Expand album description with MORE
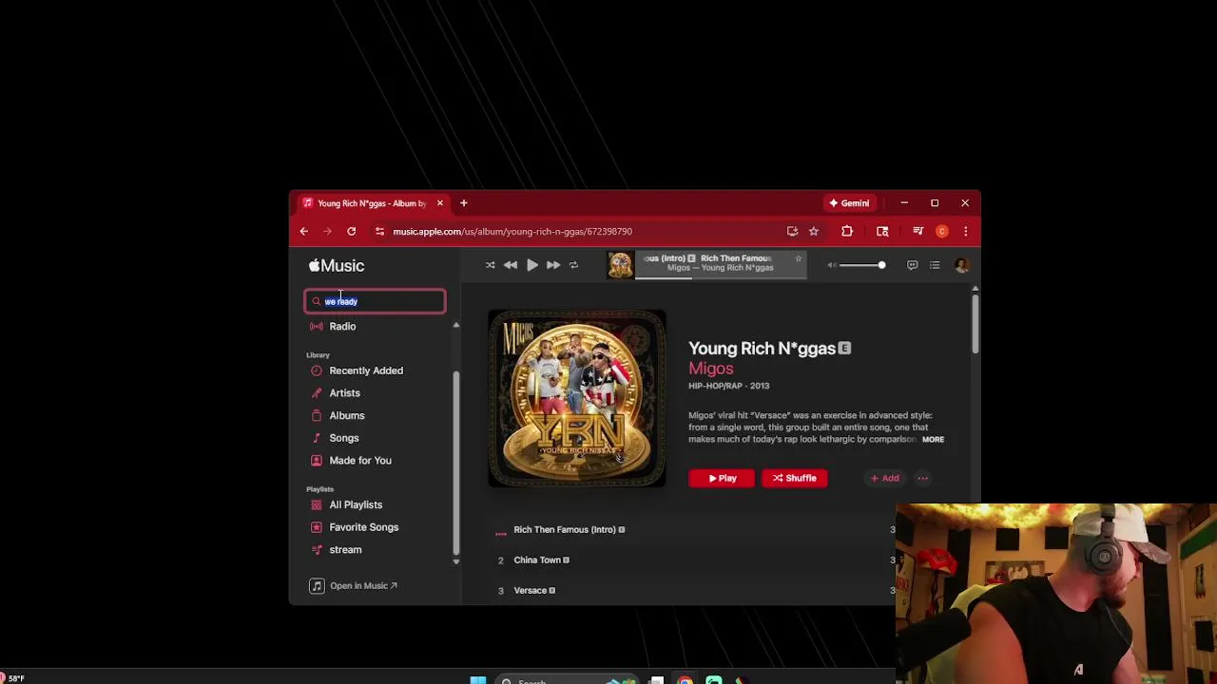This screenshot has width=1217, height=684. tap(933, 439)
